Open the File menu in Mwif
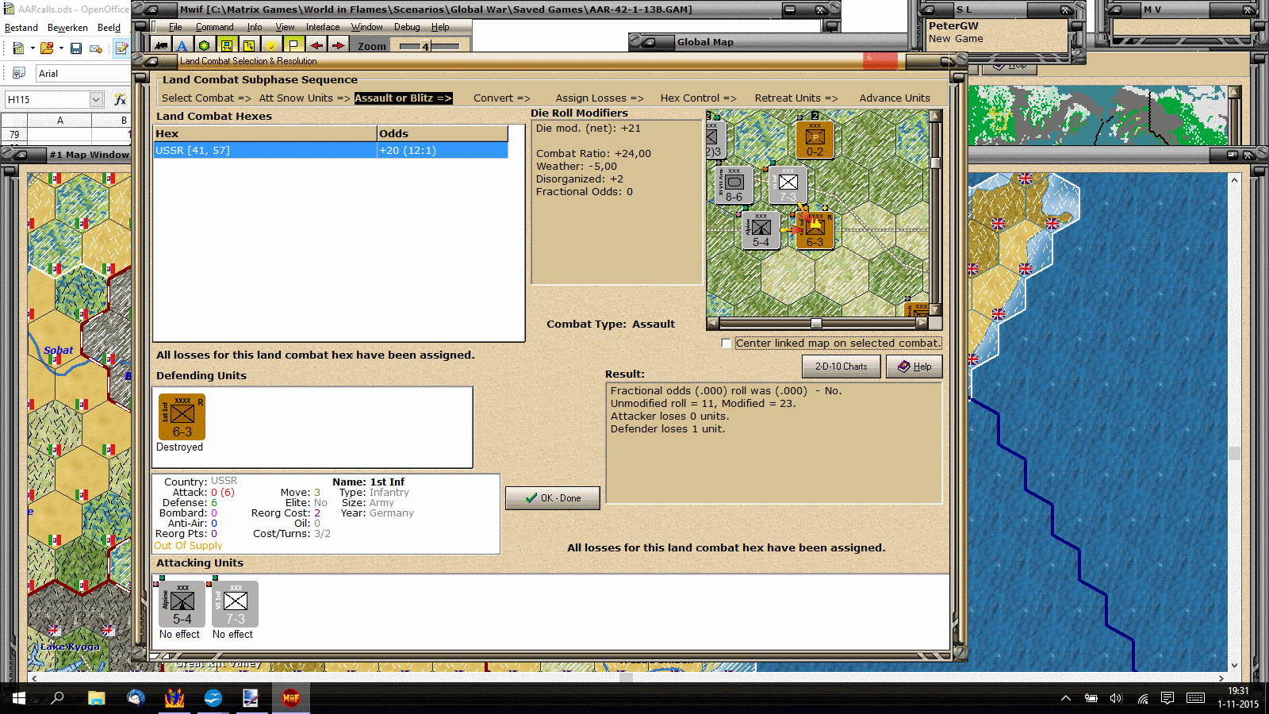The width and height of the screenshot is (1269, 714). coord(175,27)
